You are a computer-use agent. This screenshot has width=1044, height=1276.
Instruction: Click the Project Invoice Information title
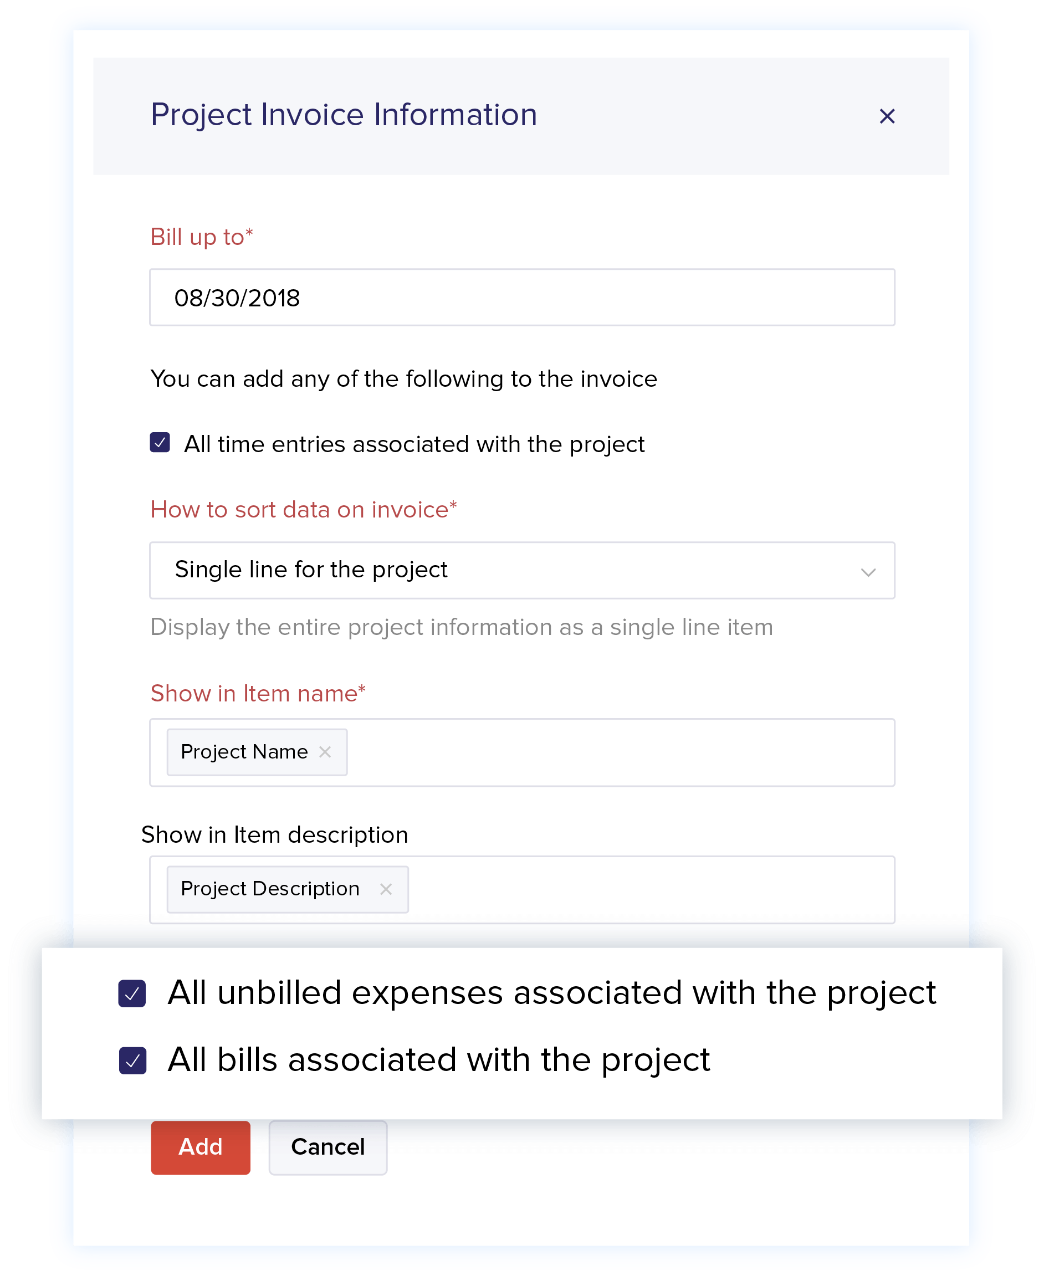click(344, 115)
